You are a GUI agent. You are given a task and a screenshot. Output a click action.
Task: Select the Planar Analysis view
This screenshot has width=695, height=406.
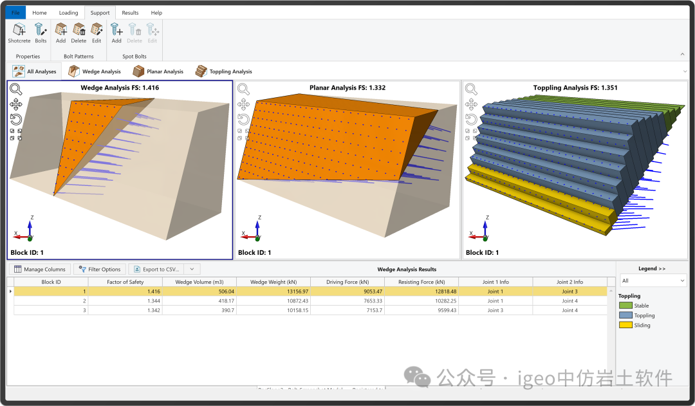(158, 71)
